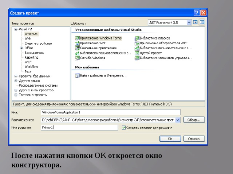Image resolution: width=233 pixels, height=174 pixels.
Task: Click the dialog help question button
Action: (x=197, y=13)
